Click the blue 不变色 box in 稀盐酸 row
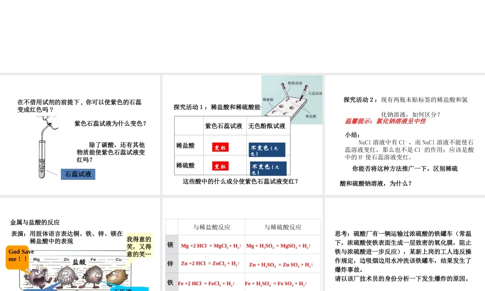 pos(267,150)
